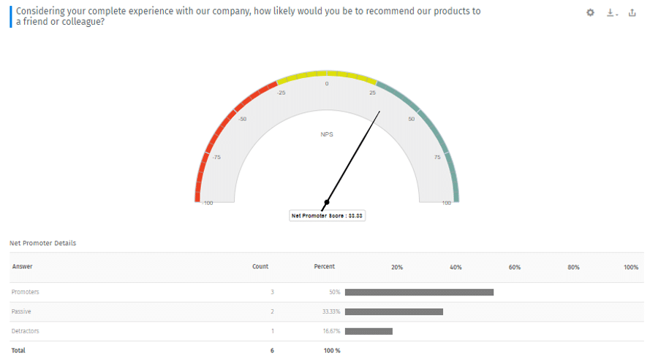Click the download report icon
Screen dimensions: 650x361
coord(610,13)
